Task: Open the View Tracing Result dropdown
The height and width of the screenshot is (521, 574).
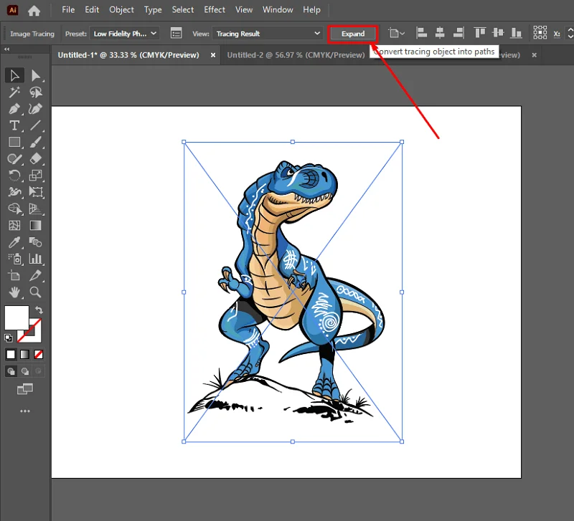Action: pyautogui.click(x=268, y=34)
